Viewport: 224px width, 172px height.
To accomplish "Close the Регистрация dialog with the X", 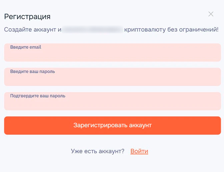I will click(x=211, y=14).
